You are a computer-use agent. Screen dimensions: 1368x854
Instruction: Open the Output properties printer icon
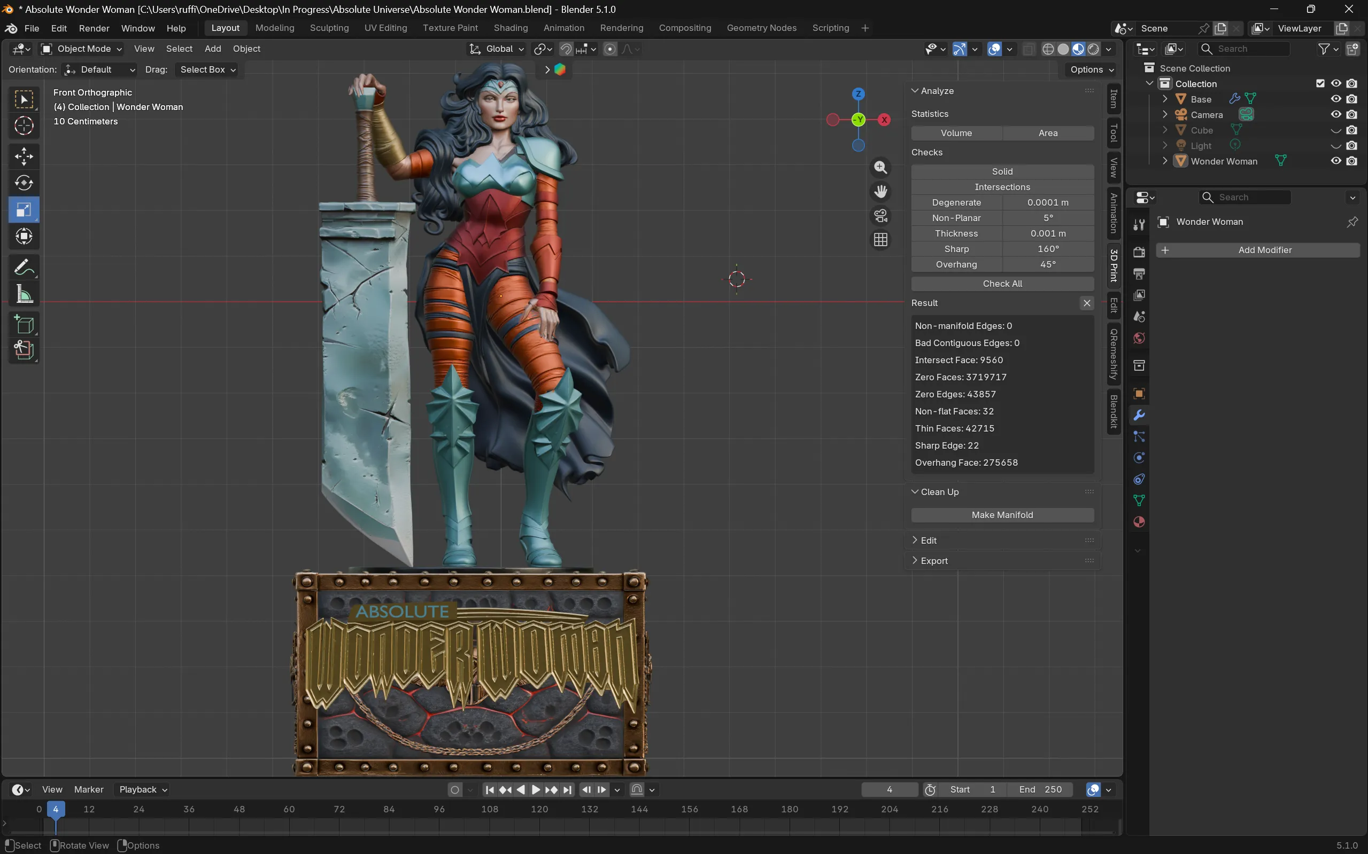(1139, 274)
